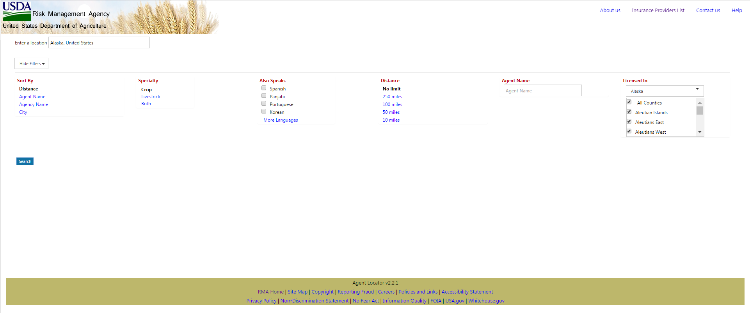
Task: Sort results by Distance
Action: pos(28,89)
